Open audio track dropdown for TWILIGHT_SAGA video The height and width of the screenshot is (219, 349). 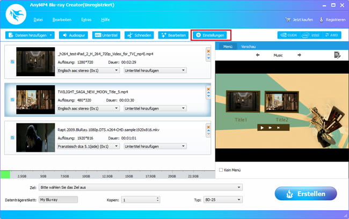click(x=89, y=108)
